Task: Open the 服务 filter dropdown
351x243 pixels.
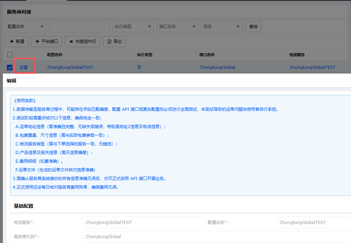Action: click(222, 27)
